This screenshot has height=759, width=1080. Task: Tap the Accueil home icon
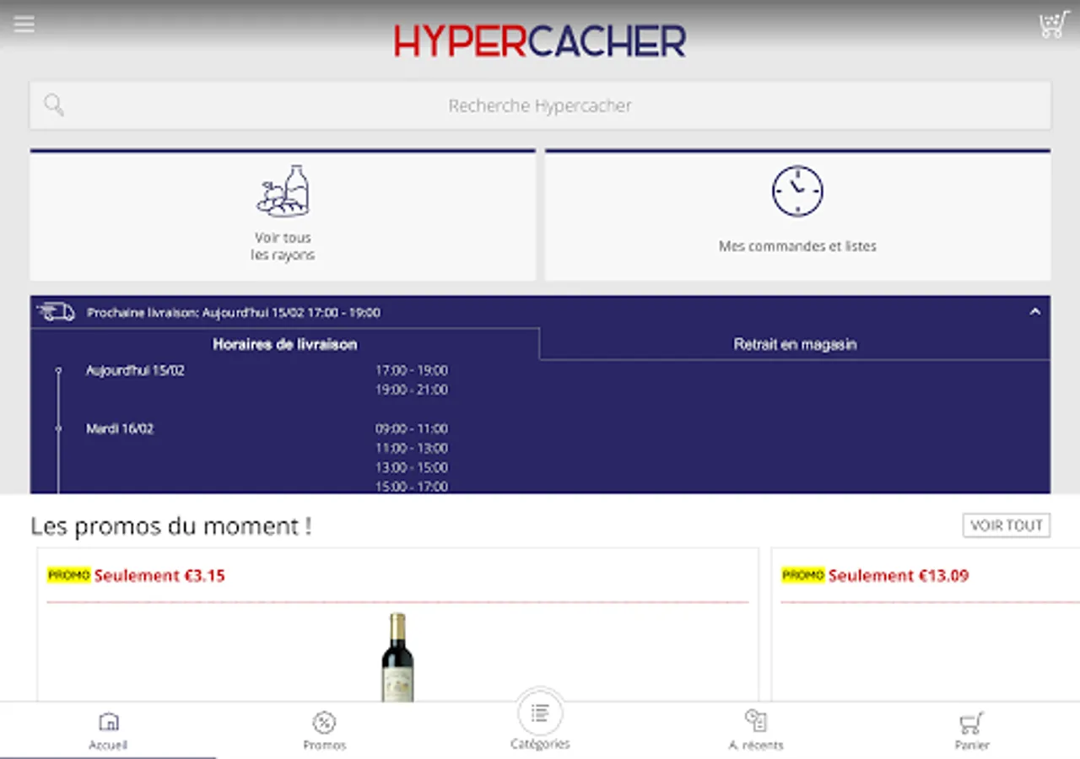(108, 723)
